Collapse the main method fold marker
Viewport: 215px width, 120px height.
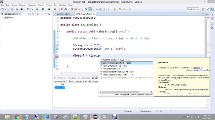(x=59, y=32)
